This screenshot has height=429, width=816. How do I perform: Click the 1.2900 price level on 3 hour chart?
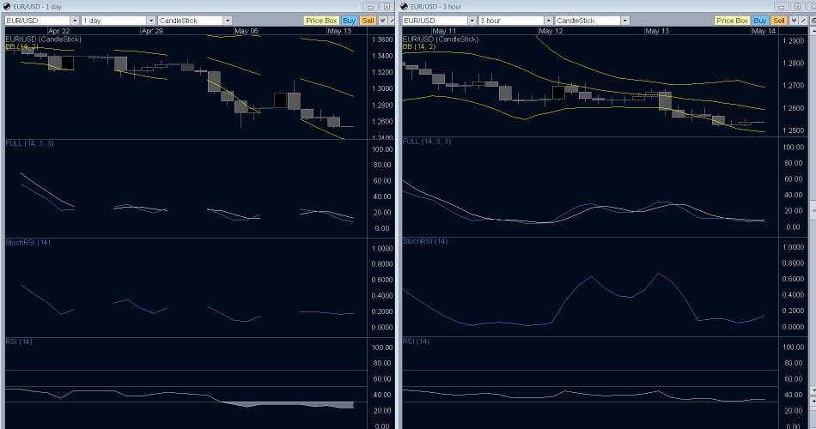[x=793, y=41]
